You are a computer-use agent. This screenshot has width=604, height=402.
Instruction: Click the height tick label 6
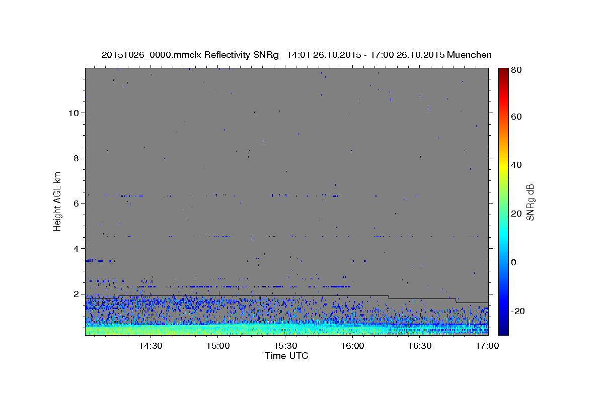pos(77,203)
